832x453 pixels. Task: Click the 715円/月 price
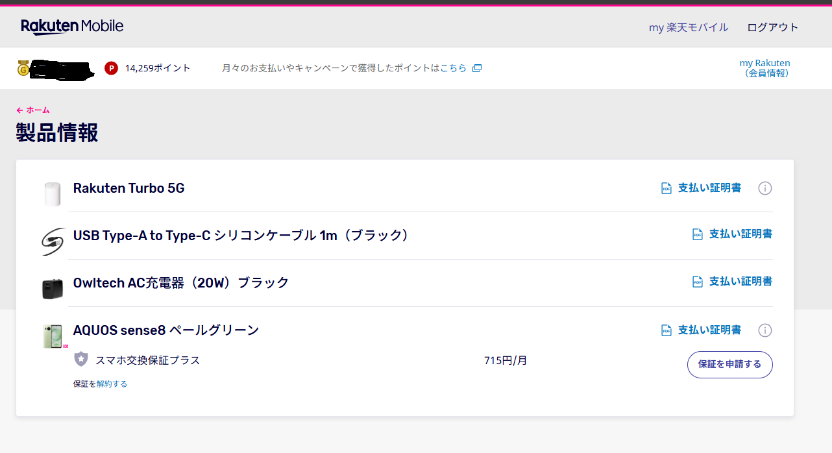tap(506, 360)
